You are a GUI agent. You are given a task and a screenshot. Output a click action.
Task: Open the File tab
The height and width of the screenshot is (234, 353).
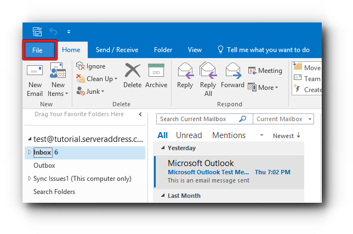pos(39,50)
